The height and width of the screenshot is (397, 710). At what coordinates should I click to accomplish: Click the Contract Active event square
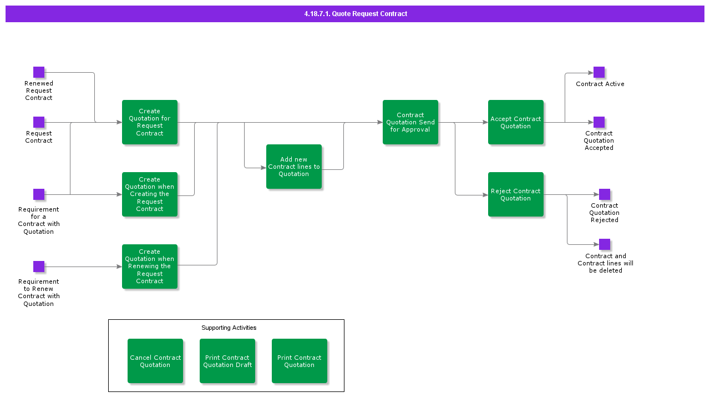click(x=599, y=72)
